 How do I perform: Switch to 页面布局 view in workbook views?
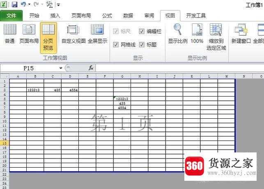[x=29, y=34]
